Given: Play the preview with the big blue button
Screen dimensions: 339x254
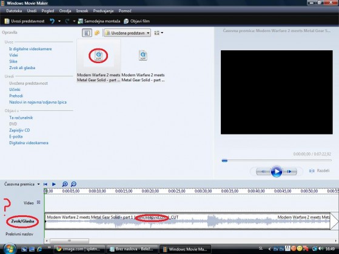Looking at the screenshot, I should pos(277,172).
